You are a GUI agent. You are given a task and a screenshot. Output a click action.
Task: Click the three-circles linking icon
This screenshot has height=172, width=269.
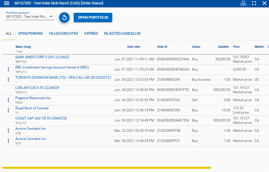click(x=243, y=3)
